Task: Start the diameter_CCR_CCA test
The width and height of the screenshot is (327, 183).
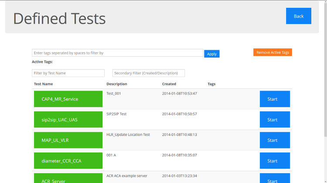Action: (x=275, y=161)
